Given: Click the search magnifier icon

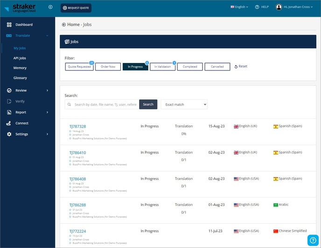Looking at the screenshot, I should click(69, 104).
